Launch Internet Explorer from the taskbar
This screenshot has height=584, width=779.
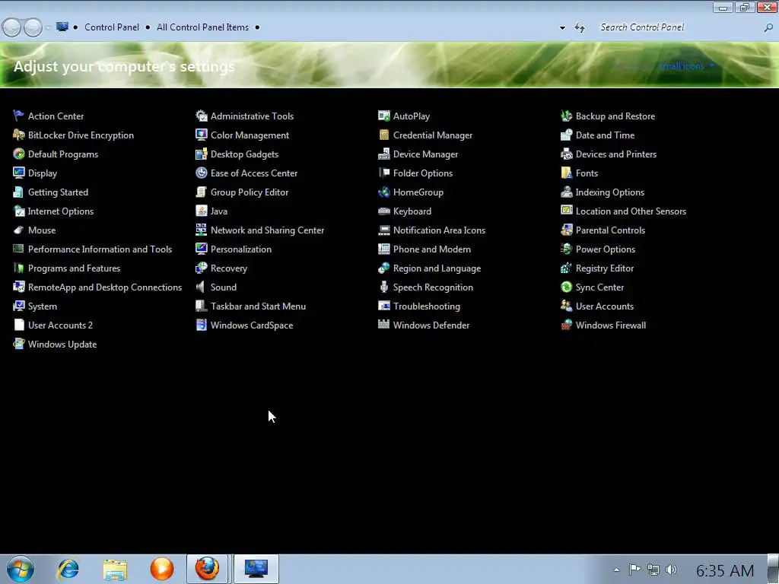tap(68, 569)
